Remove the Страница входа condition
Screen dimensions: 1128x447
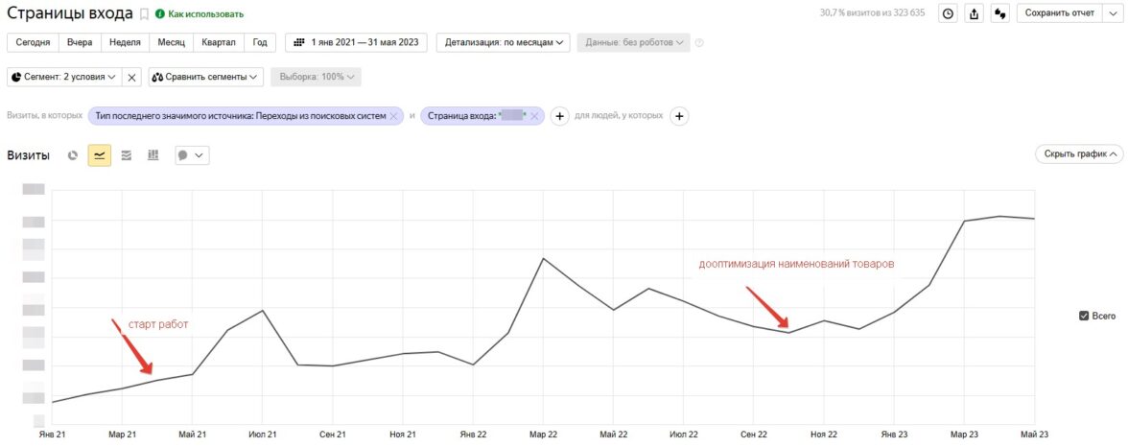click(x=533, y=116)
